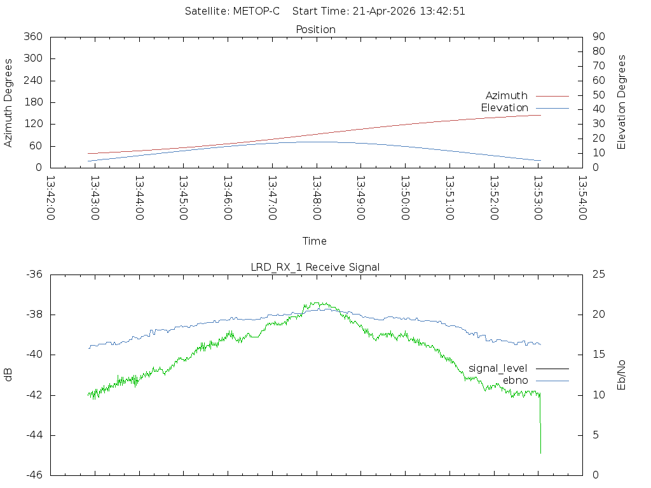Click the 13:50:00 time tick label
This screenshot has height=488, width=651.
coord(405,198)
